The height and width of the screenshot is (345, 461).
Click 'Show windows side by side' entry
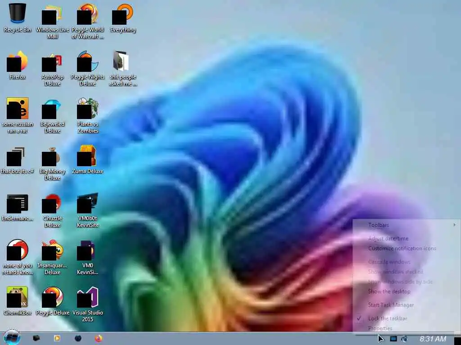tap(407, 282)
